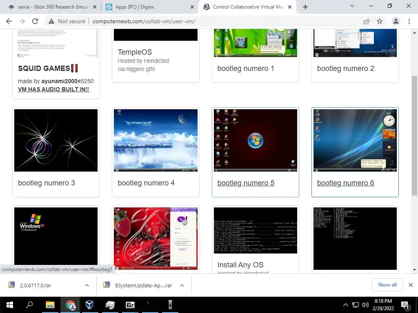This screenshot has width=418, height=313.
Task: Open the bootleg numero 6 link
Action: (x=345, y=183)
